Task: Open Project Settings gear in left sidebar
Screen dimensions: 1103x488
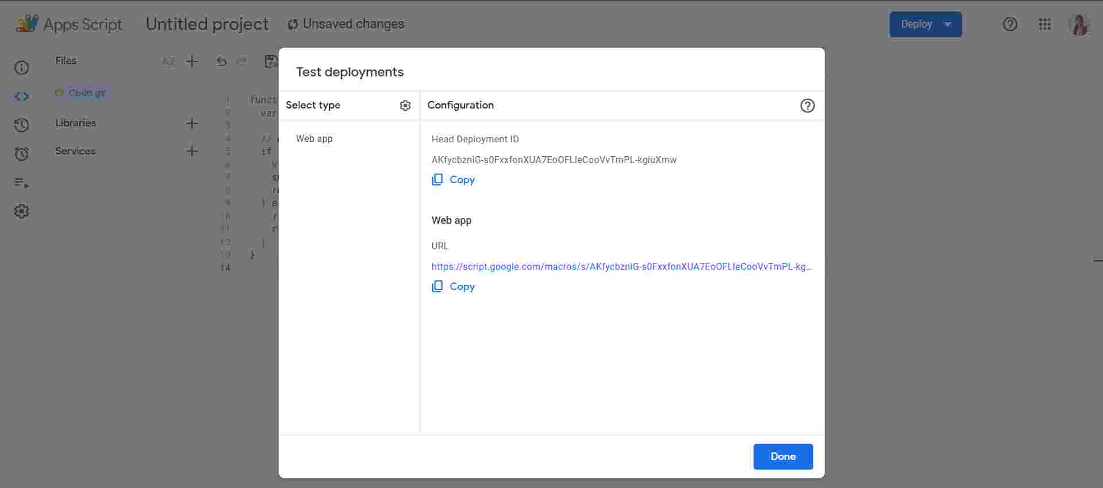Action: [21, 211]
